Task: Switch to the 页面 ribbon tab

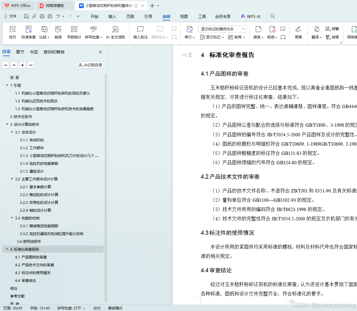Action: coord(130,17)
